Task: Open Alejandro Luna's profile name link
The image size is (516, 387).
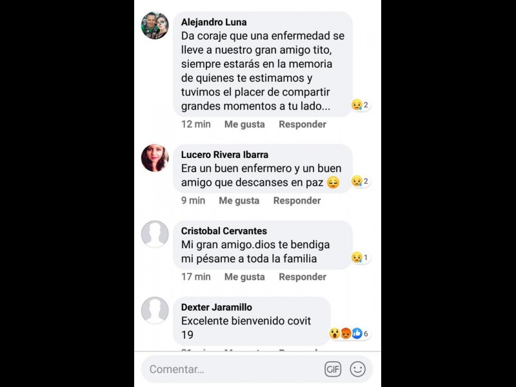Action: click(213, 22)
